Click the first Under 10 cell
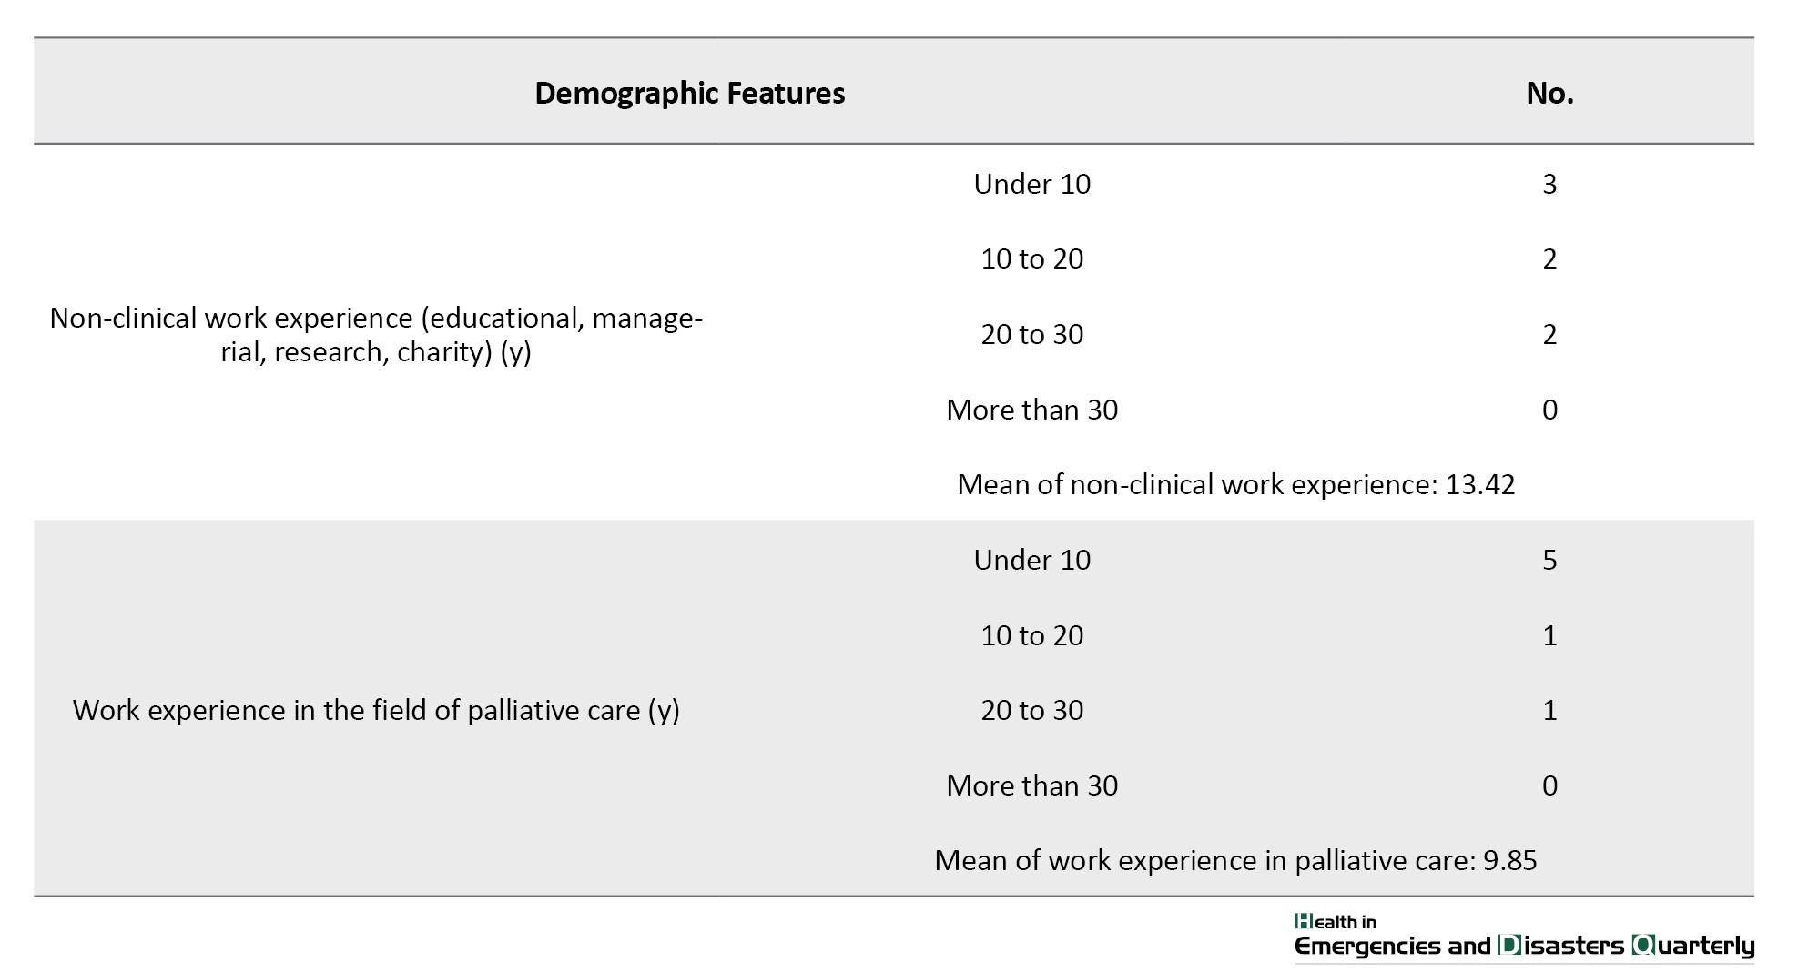1798x973 pixels. tap(1031, 184)
